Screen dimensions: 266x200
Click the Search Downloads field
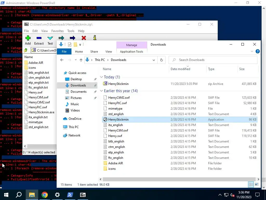(x=213, y=60)
